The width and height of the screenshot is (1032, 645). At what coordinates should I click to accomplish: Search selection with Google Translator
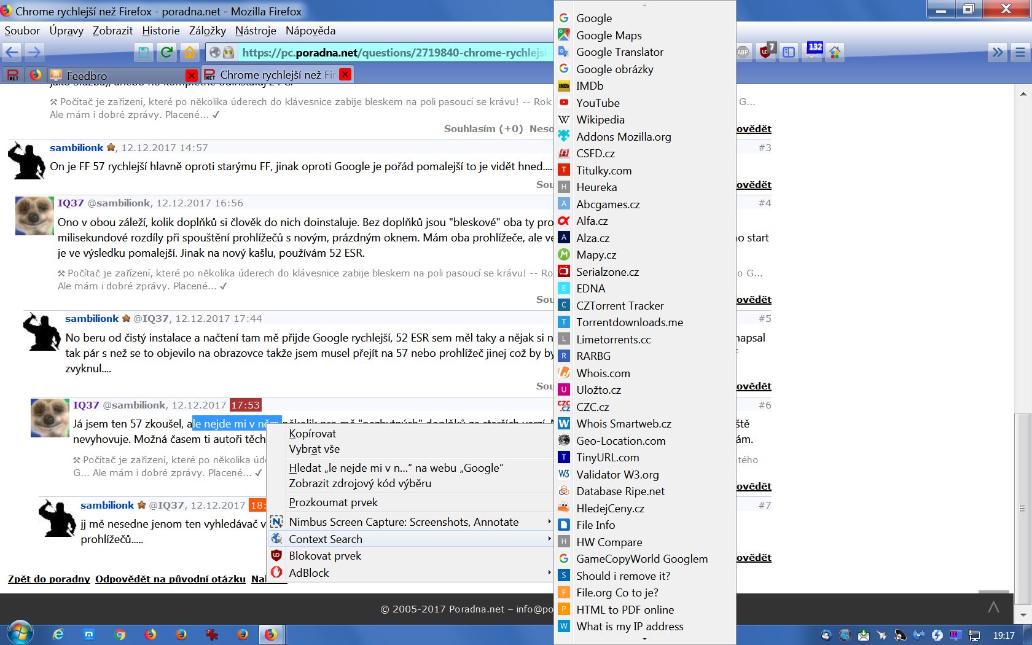point(645,52)
